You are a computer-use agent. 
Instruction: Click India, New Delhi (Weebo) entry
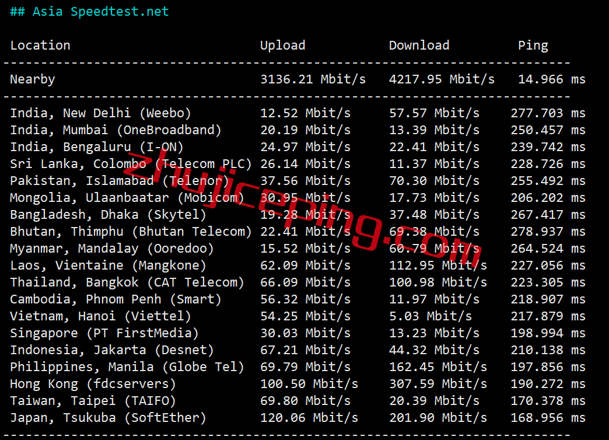pos(100,113)
